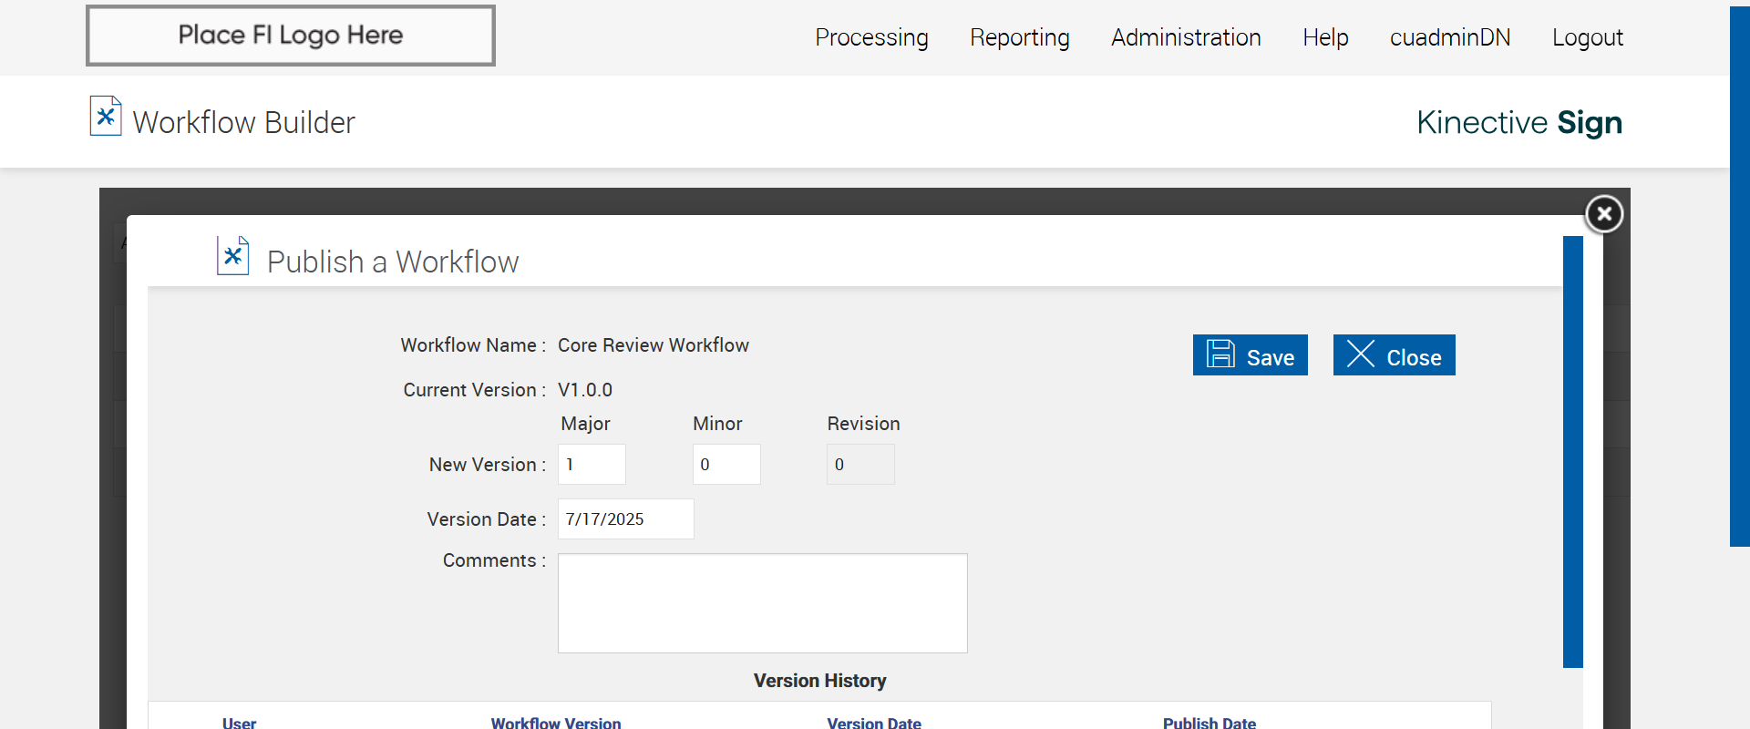The height and width of the screenshot is (729, 1750).
Task: Open the cuadminDN user menu
Action: pos(1450,37)
